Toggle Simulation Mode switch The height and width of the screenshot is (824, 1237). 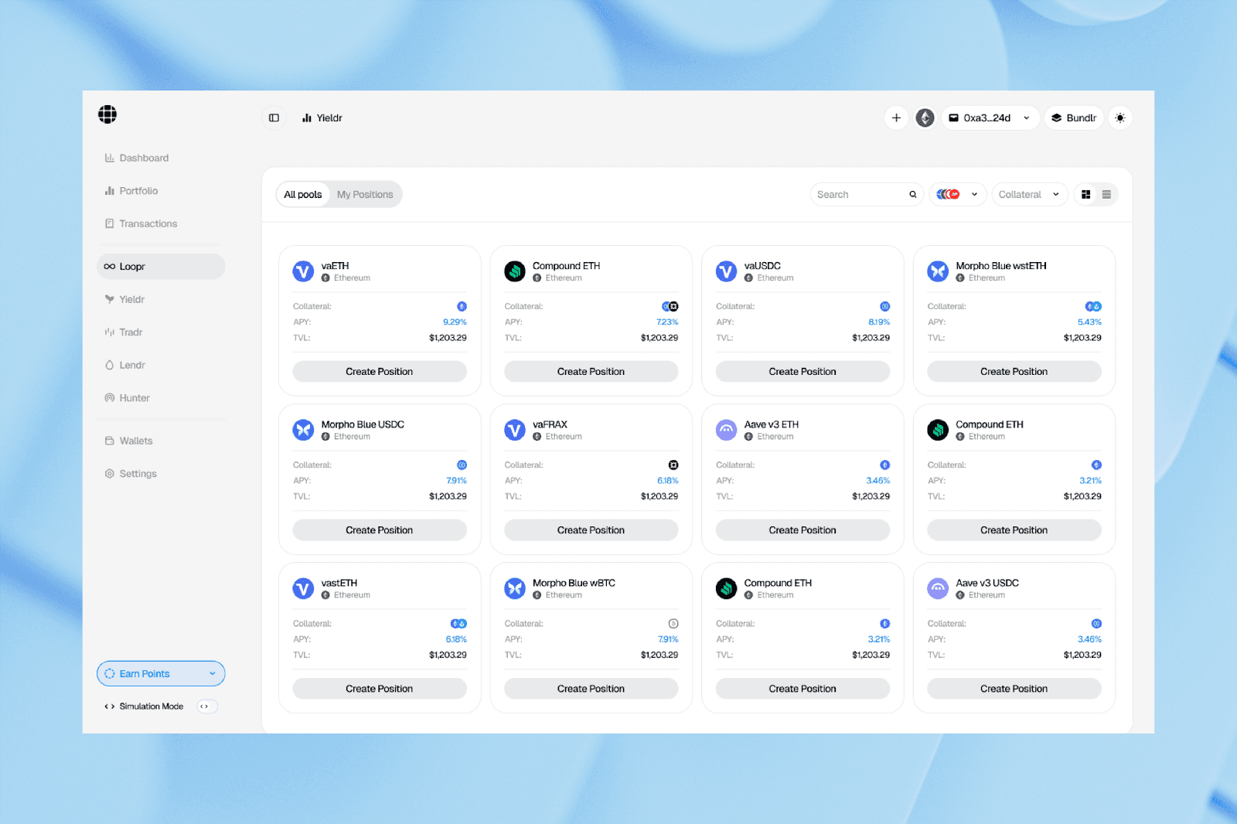[206, 707]
